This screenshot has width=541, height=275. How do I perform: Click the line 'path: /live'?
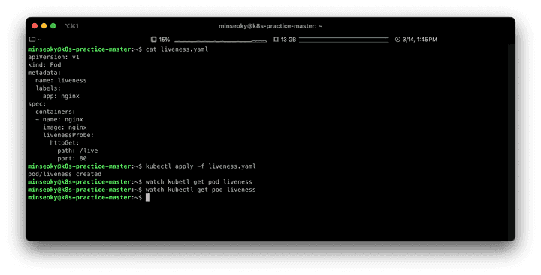point(77,151)
